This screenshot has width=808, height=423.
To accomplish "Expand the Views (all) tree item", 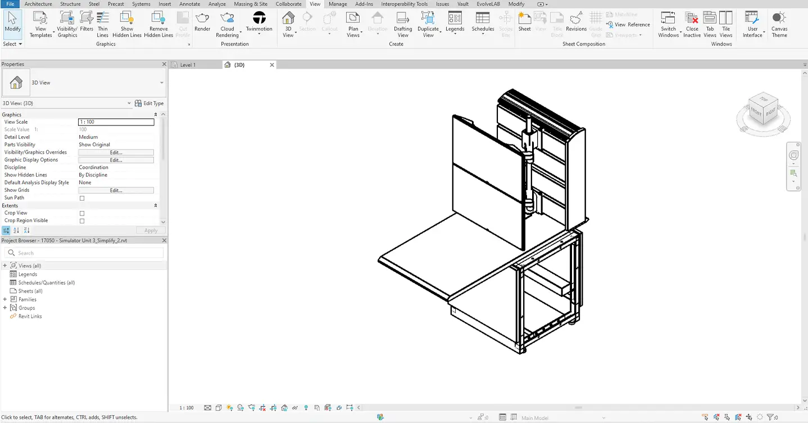I will [4, 265].
